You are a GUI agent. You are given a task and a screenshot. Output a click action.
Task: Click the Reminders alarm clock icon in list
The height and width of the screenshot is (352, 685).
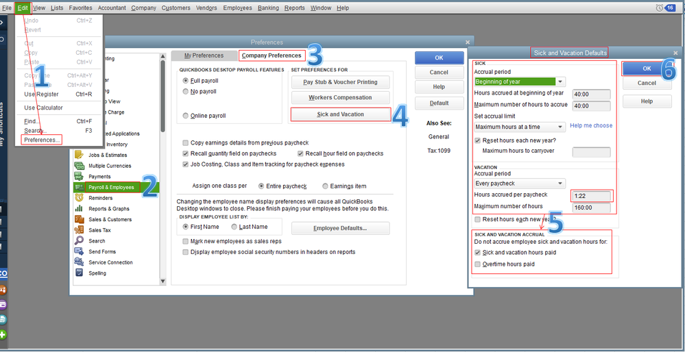79,198
